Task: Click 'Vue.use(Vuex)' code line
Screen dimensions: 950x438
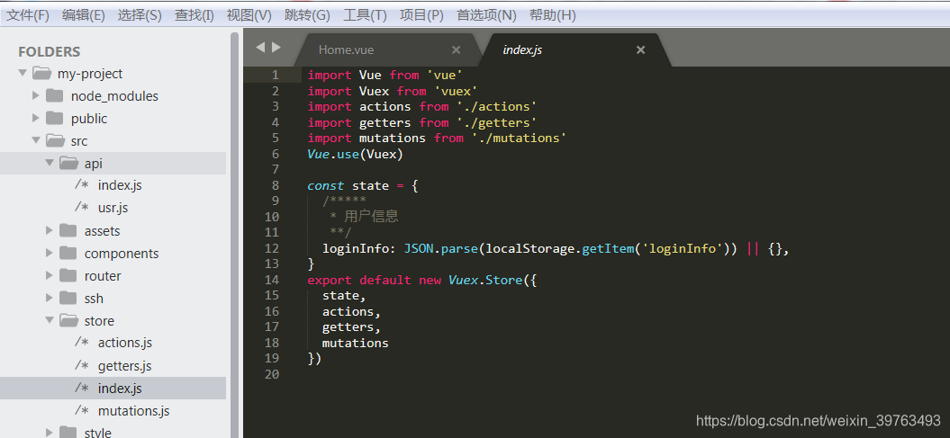Action: (x=355, y=155)
